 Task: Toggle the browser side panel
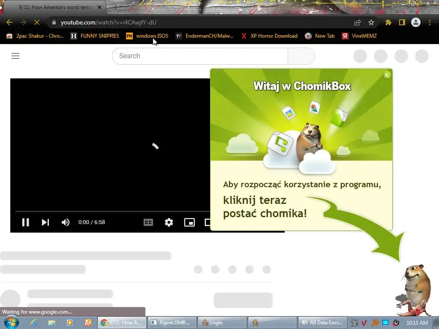coord(402,22)
